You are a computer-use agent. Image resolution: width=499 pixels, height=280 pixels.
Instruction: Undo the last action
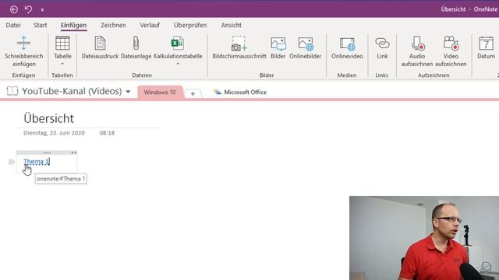point(28,9)
